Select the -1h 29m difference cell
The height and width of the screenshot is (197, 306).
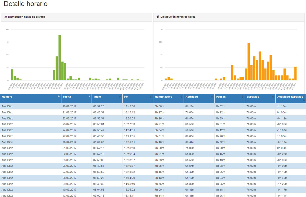tap(282, 184)
